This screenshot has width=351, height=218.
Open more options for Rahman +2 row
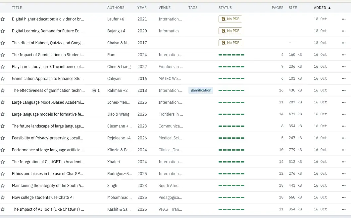[x=344, y=91]
